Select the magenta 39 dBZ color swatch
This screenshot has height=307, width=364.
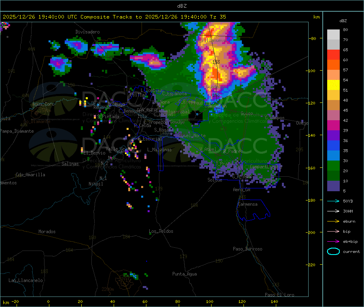pos(333,125)
